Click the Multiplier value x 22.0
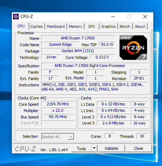 [x=58, y=110]
